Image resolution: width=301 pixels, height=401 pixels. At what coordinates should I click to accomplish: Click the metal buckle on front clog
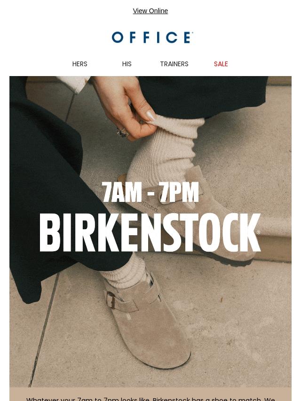tap(111, 300)
